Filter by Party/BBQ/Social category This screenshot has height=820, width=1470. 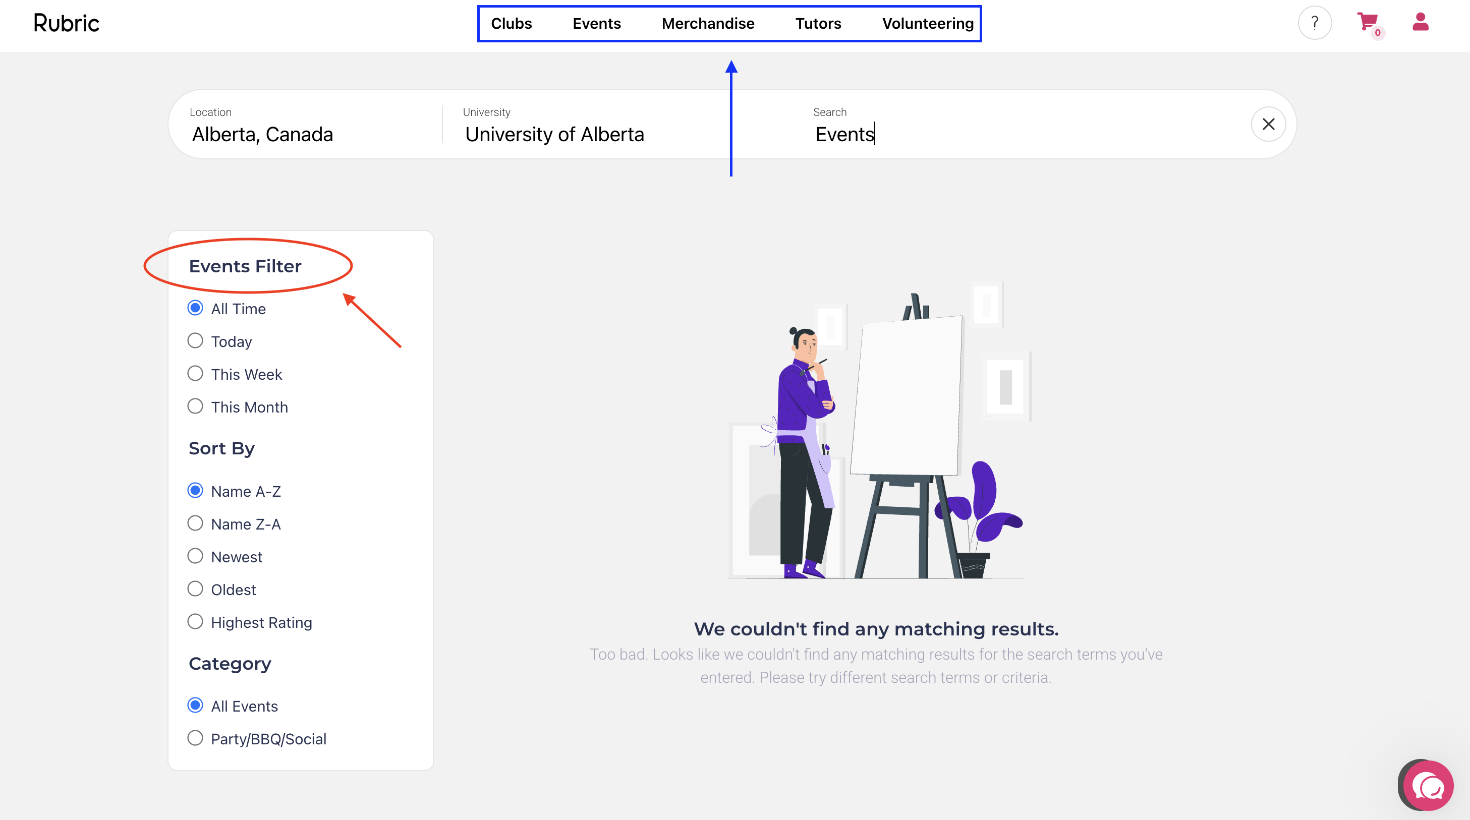(195, 738)
